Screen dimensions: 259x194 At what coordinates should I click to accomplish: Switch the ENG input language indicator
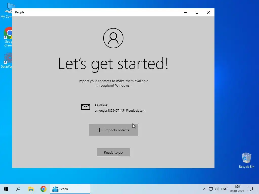224,189
